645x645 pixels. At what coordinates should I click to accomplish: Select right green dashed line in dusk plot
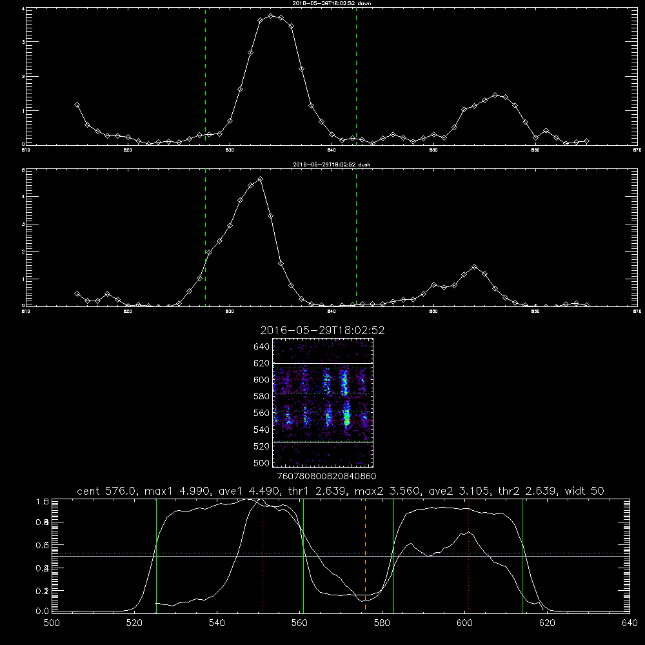click(x=356, y=237)
